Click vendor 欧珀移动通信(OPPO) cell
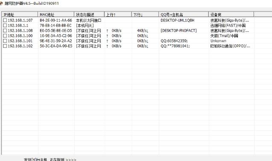 point(230,46)
